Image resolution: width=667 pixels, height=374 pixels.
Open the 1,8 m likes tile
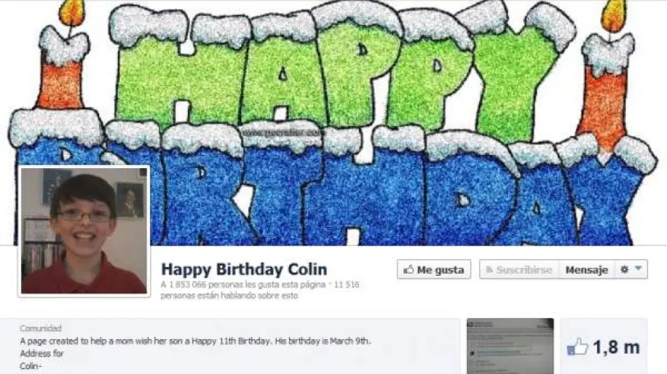[x=604, y=346]
